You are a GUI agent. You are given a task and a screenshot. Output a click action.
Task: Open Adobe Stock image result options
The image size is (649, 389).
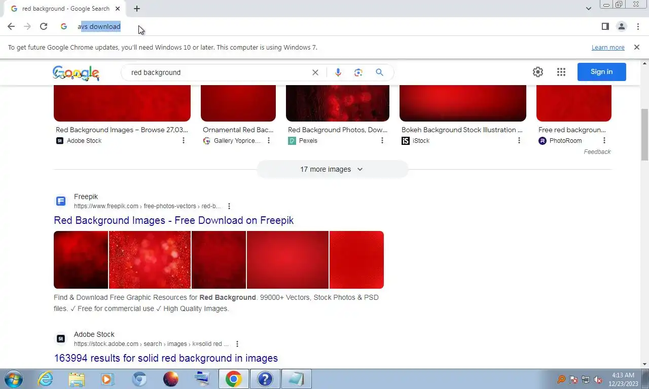coord(184,141)
